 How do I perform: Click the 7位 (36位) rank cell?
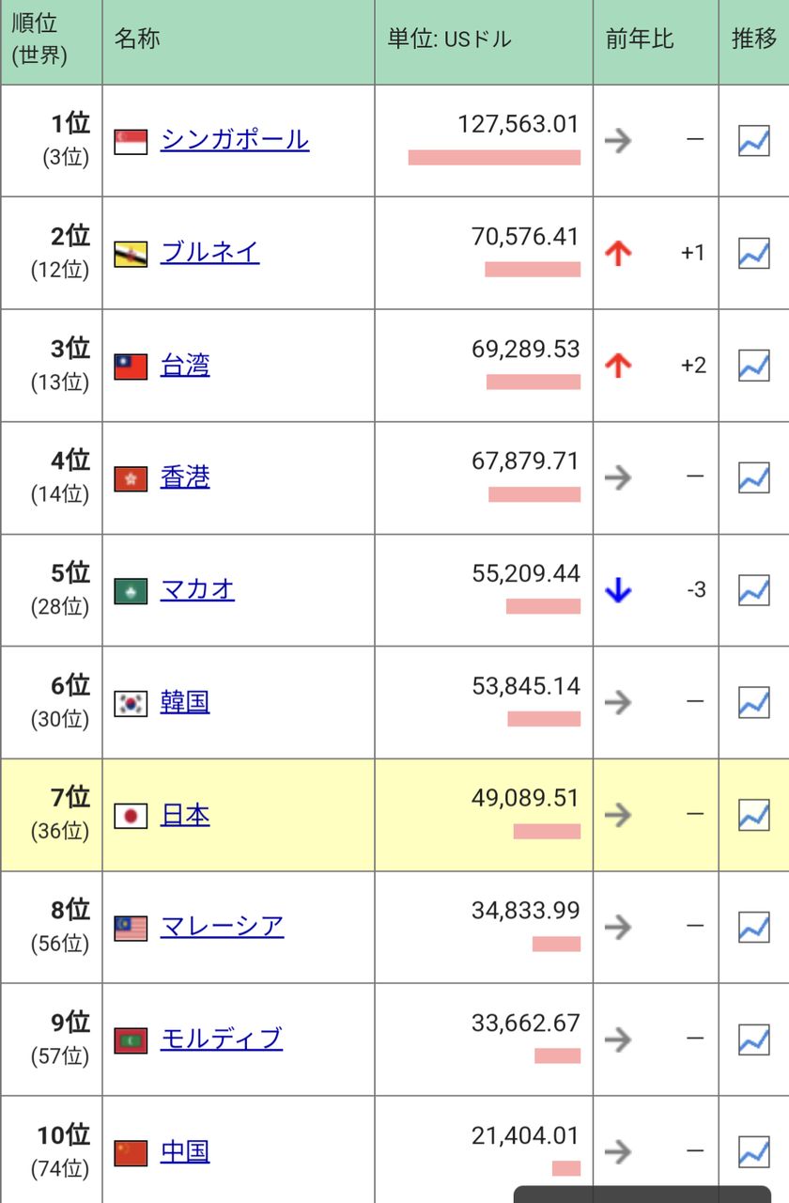point(51,815)
